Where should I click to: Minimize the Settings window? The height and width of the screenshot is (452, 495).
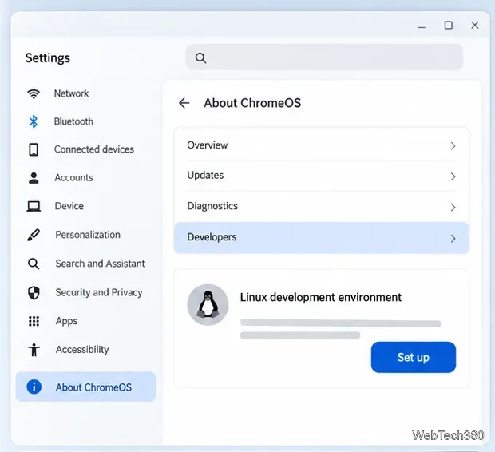pos(422,27)
